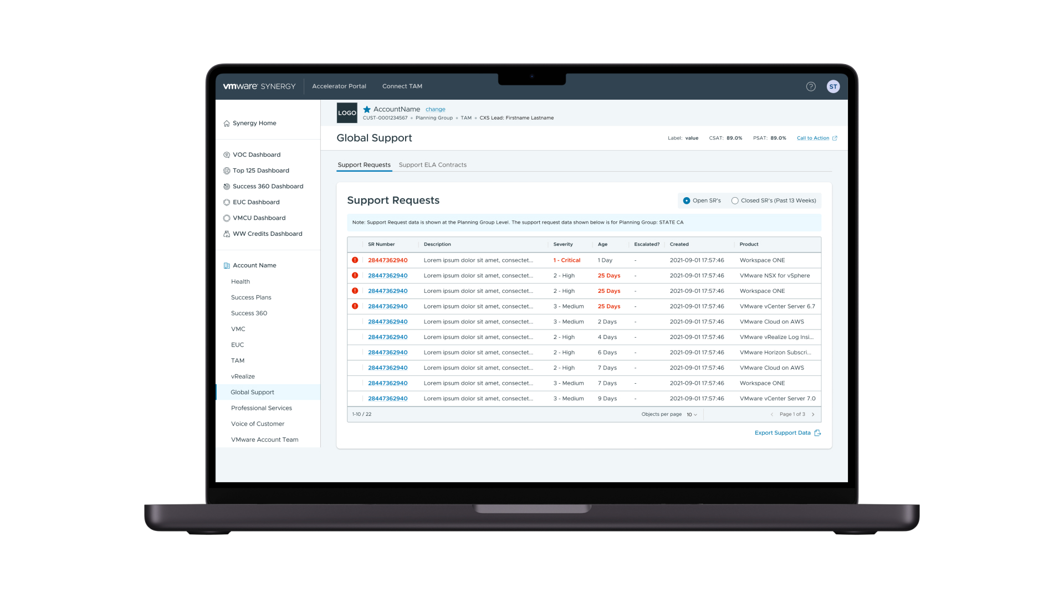Viewport: 1064px width, 598px height.
Task: Open VMC in the sidebar
Action: coord(238,329)
